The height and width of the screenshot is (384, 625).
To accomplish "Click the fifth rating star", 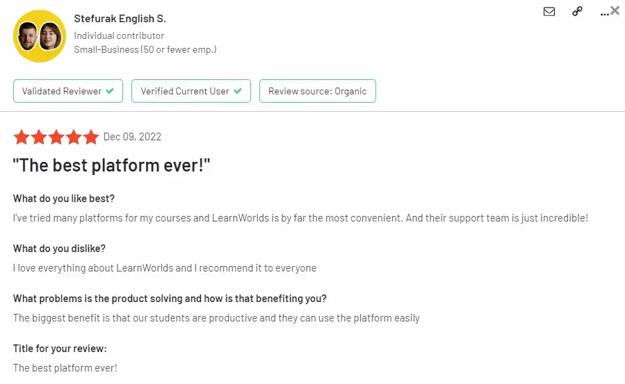I will [91, 137].
